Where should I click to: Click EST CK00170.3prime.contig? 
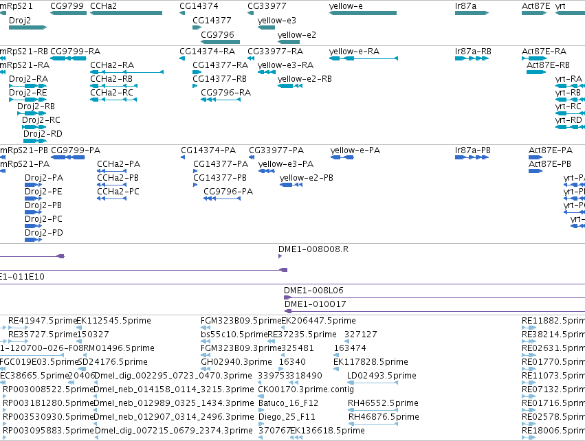coord(306,389)
